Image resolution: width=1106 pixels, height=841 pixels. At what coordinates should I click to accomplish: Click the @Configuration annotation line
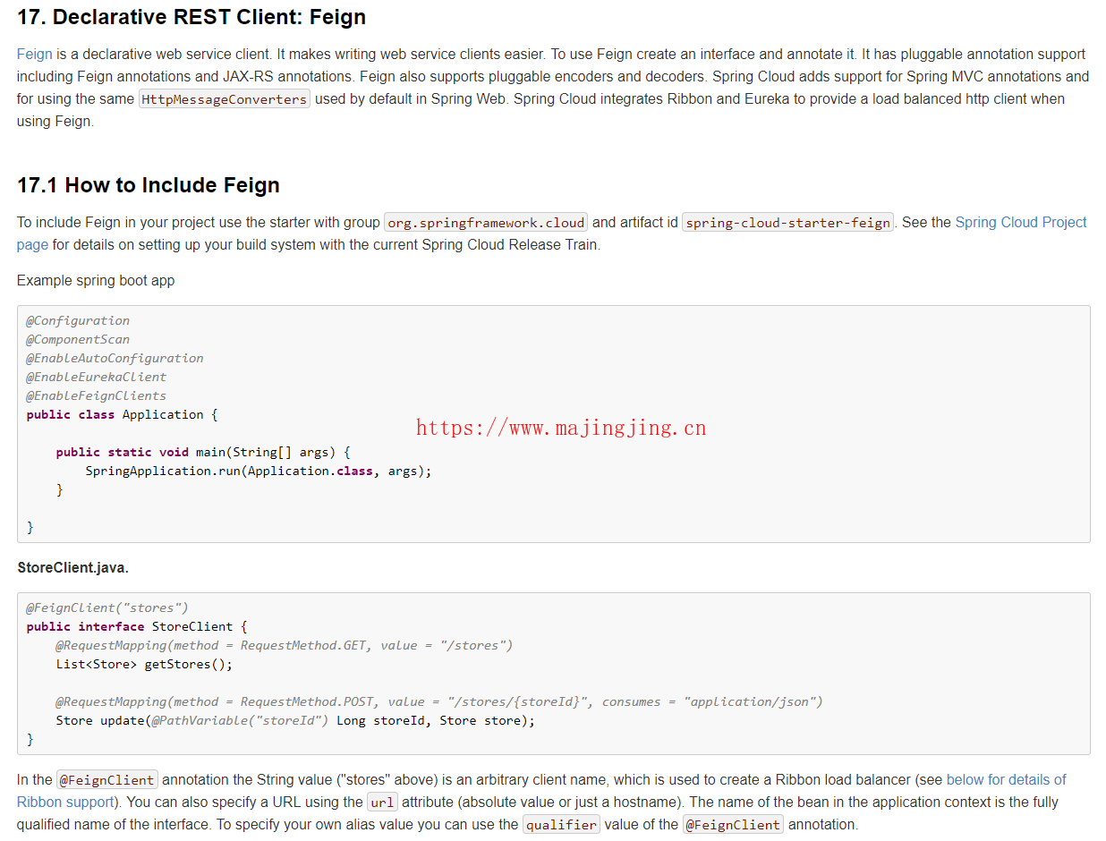point(78,320)
